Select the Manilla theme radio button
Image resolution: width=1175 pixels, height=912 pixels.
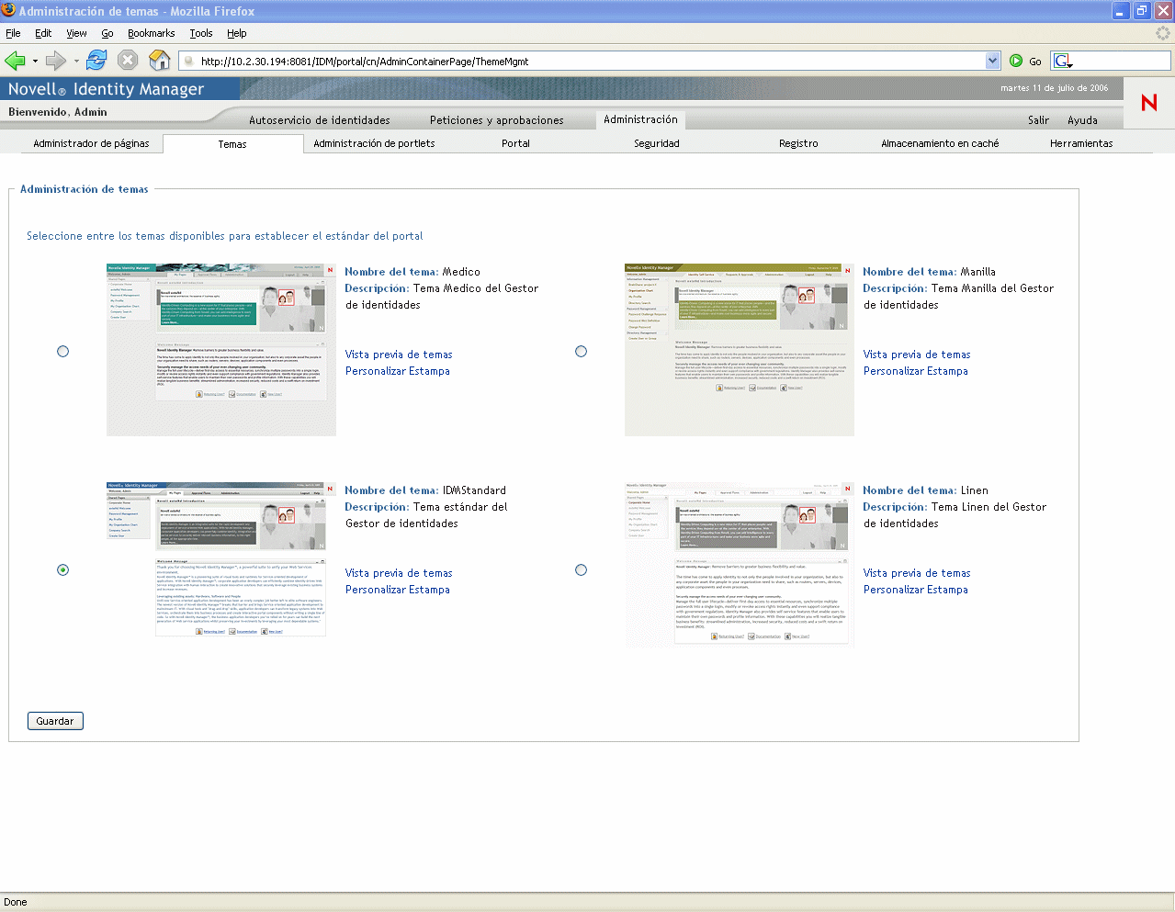(581, 351)
